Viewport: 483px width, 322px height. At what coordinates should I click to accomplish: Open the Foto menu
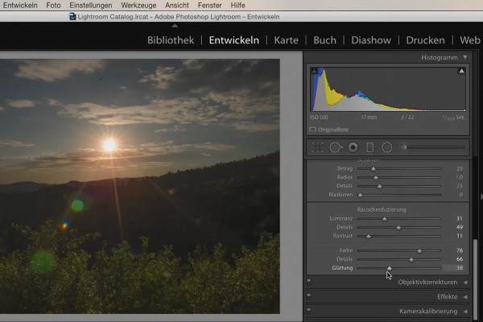click(53, 6)
